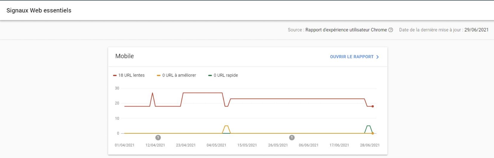Click the 01/04/2021 date axis label
Screen dimensions: 494x158
point(124,145)
